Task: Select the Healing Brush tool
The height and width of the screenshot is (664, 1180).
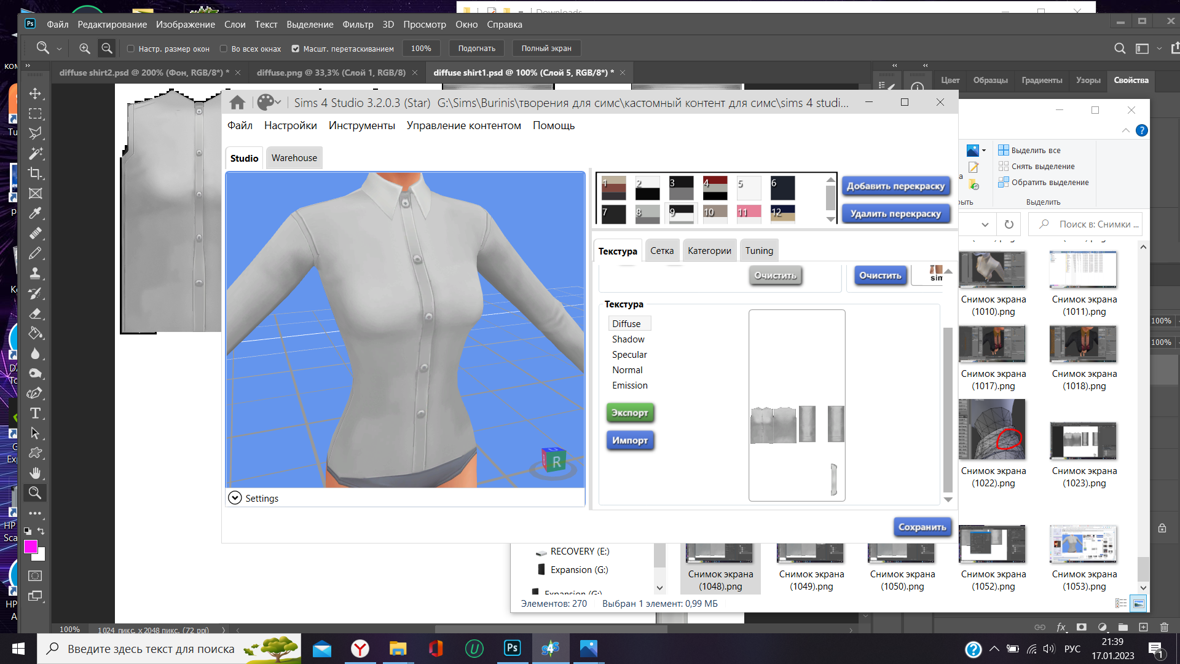Action: tap(35, 234)
